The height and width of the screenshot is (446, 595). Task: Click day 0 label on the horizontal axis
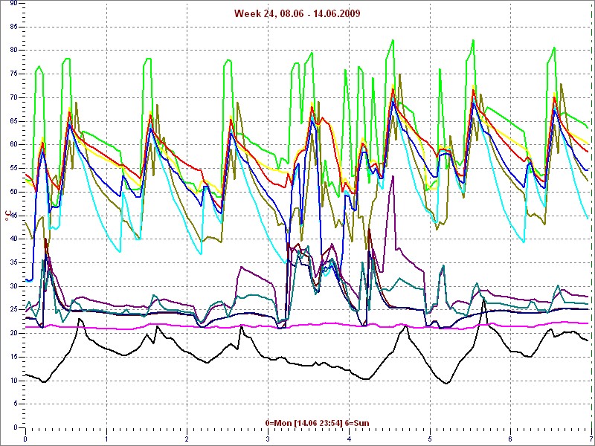click(25, 439)
